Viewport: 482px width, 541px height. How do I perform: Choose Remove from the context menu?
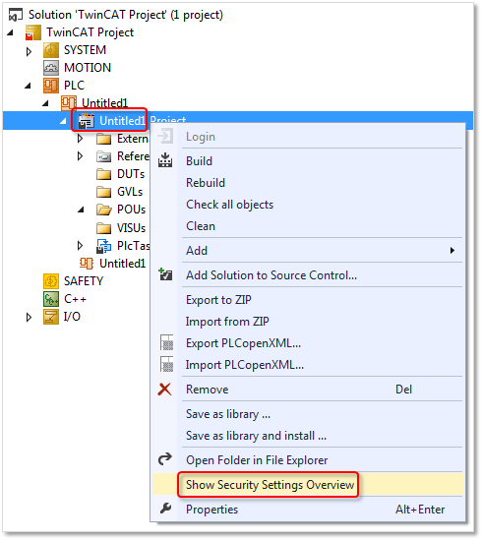[x=308, y=390]
